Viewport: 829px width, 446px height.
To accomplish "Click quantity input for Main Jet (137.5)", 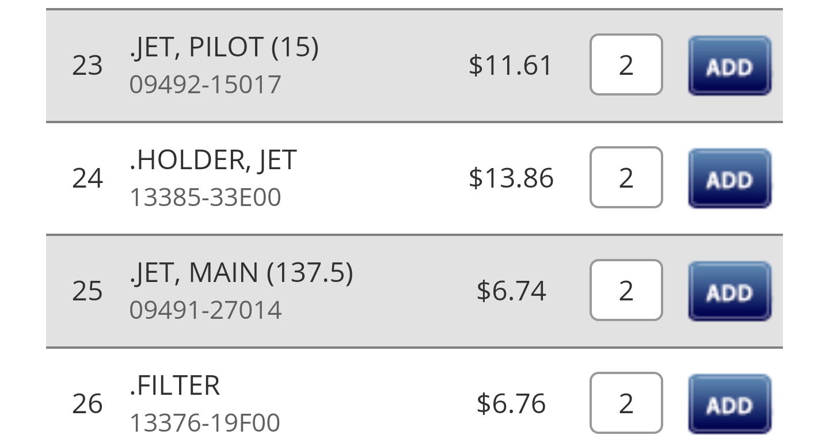I will 626,291.
